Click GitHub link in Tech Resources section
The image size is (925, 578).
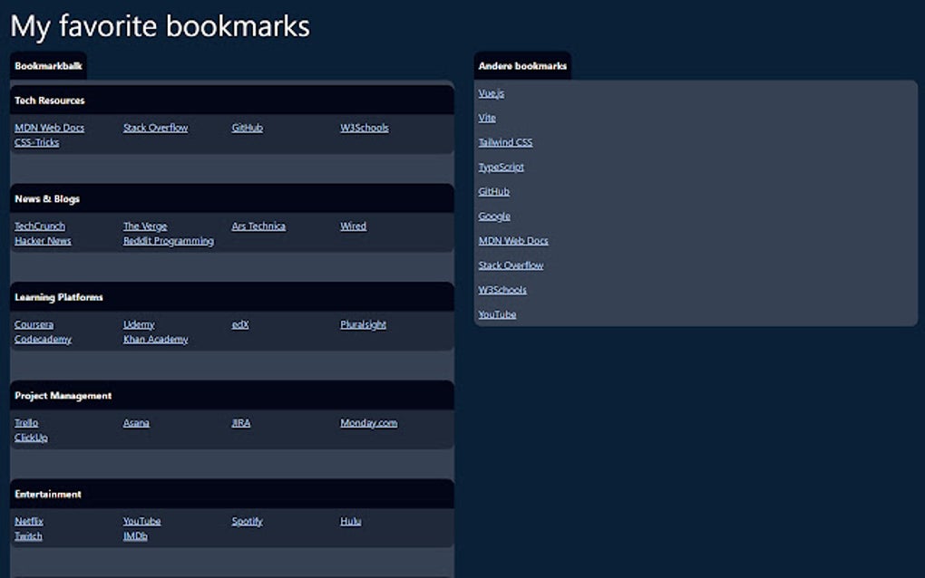(248, 128)
